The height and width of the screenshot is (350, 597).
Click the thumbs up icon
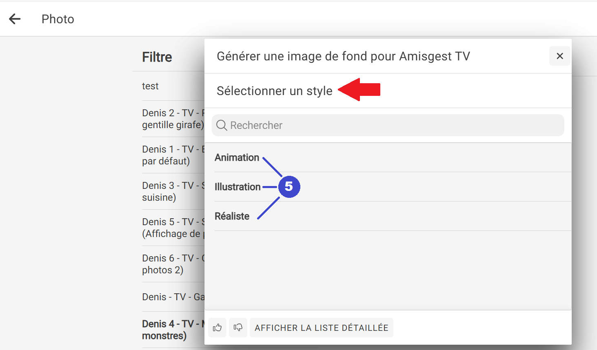(x=217, y=328)
